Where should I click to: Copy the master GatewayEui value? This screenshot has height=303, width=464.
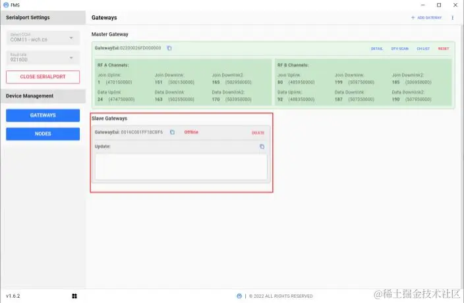[169, 48]
